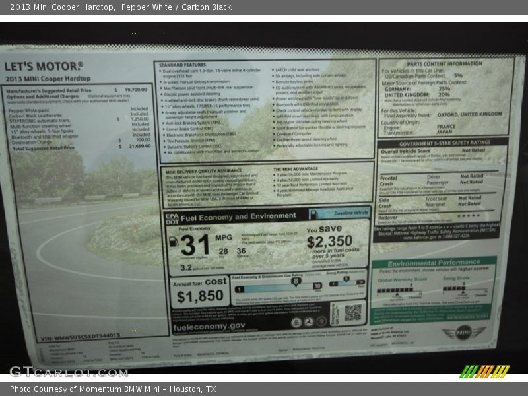528x396 pixels.
Task: Select the VIN number line
Action: click(80, 337)
